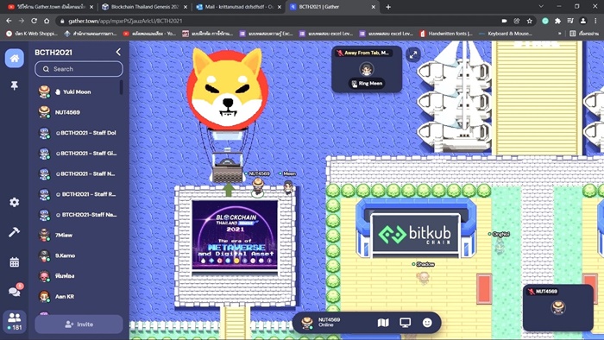Open the Chrome three-dot menu
This screenshot has height=340, width=604.
click(x=596, y=21)
